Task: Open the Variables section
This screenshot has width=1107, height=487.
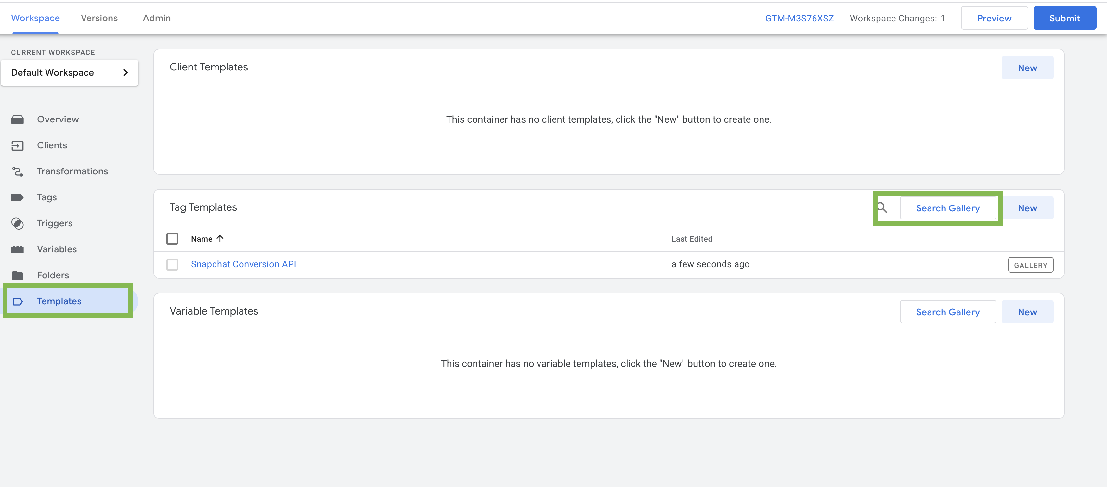Action: tap(57, 250)
